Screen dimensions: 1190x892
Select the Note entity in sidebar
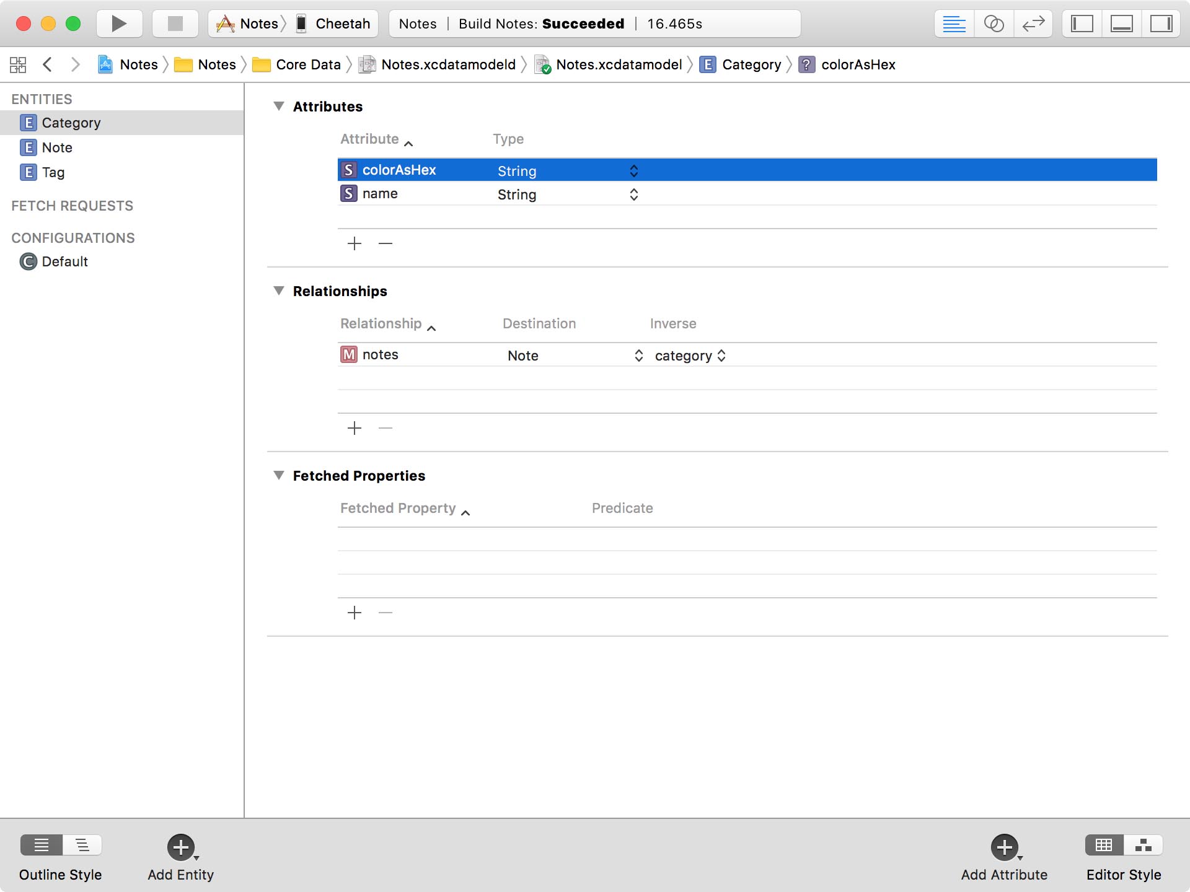[57, 147]
